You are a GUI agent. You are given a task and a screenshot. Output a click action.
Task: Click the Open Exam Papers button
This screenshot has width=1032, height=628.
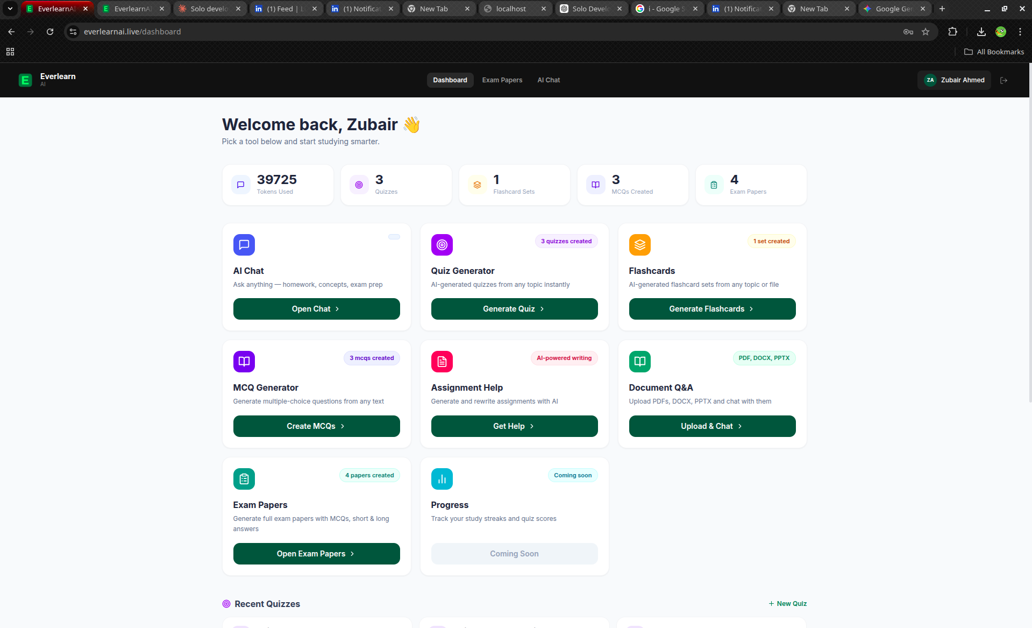point(317,554)
